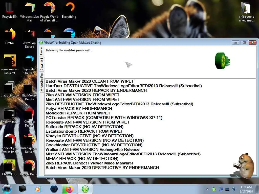Open the Action Center flag tray icon

pos(221,189)
